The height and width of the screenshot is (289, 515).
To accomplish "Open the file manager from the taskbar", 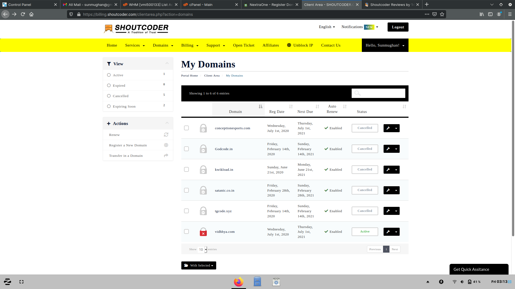I will [257, 282].
